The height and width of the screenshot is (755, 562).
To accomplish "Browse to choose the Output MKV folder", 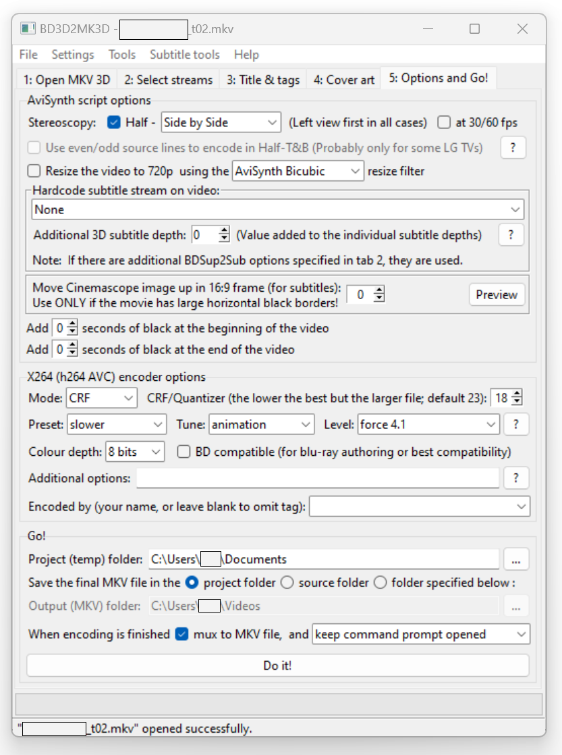I will (515, 607).
